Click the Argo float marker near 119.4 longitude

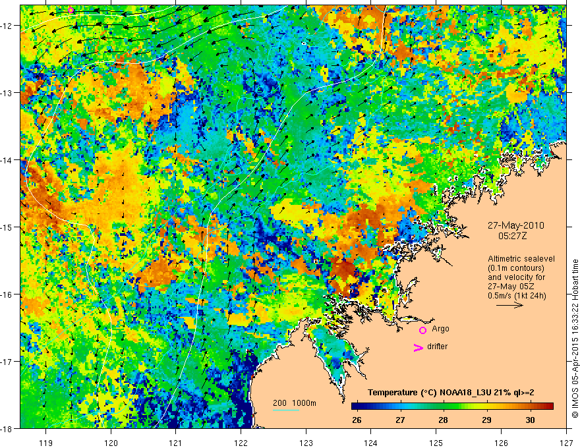click(x=71, y=11)
